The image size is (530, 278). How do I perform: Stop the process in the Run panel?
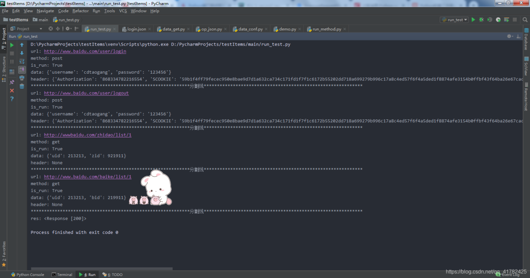pyautogui.click(x=12, y=54)
